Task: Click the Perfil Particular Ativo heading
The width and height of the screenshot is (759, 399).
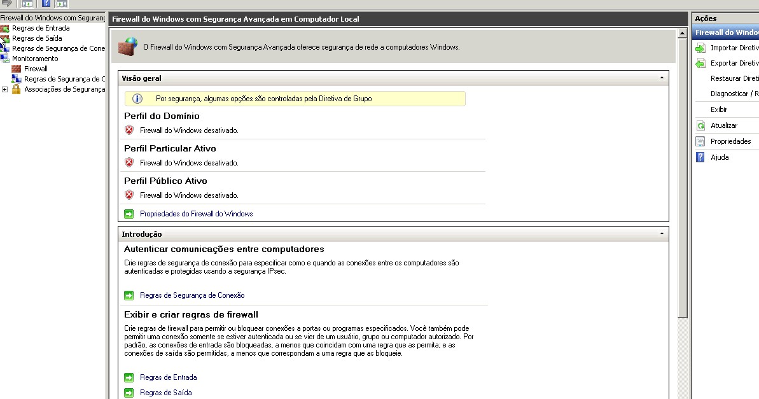Action: (x=170, y=148)
